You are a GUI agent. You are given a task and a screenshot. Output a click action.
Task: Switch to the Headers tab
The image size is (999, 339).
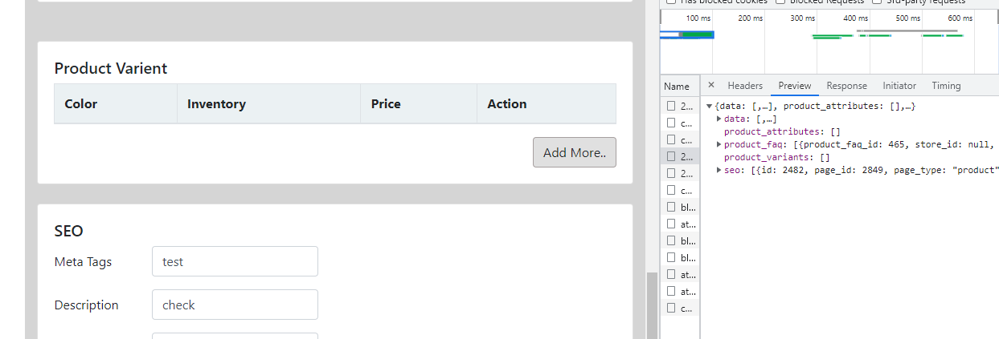pyautogui.click(x=745, y=86)
